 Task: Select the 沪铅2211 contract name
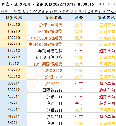(54, 110)
